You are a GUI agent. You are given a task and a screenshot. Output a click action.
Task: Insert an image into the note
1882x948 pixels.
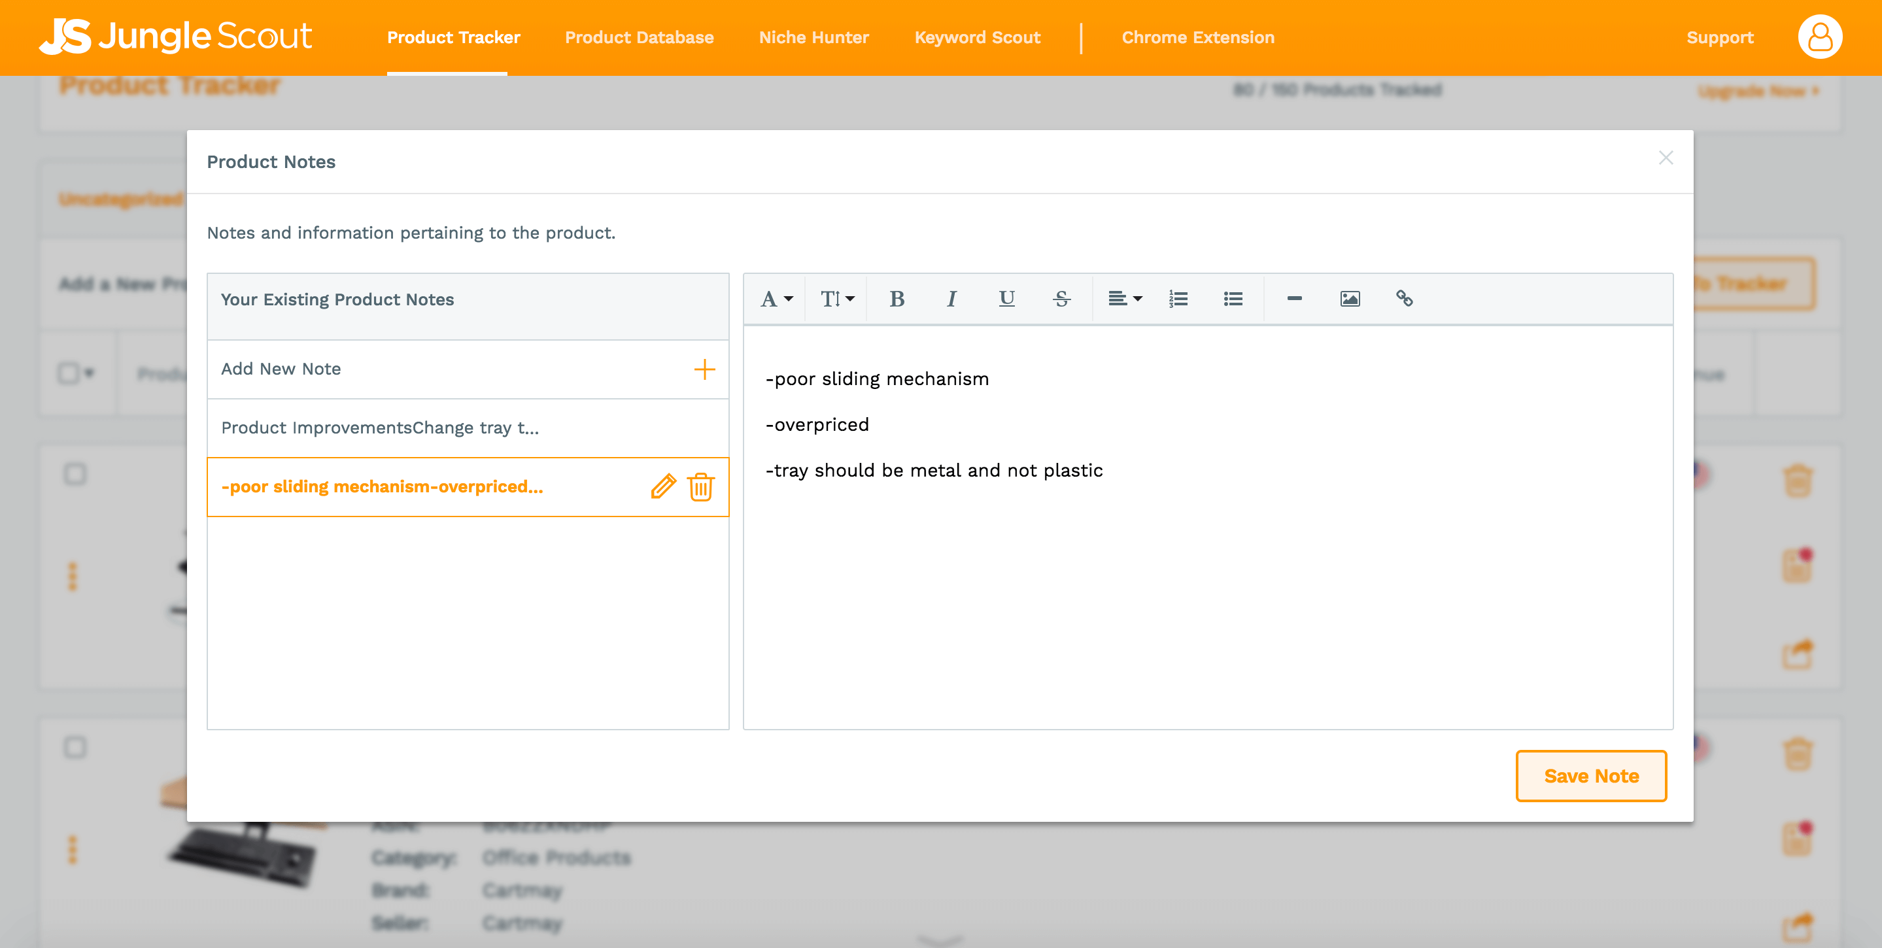click(1350, 299)
